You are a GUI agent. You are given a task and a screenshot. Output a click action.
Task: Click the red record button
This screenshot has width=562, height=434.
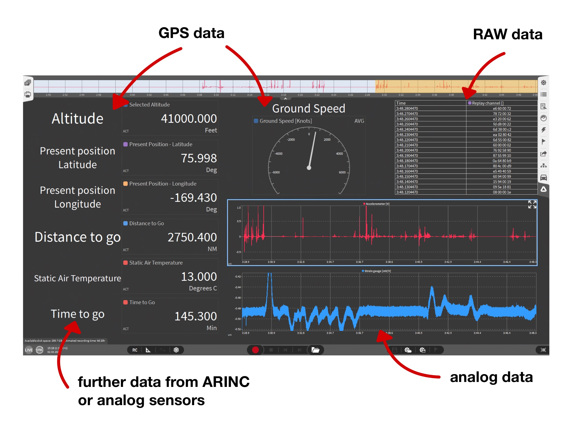pos(255,350)
